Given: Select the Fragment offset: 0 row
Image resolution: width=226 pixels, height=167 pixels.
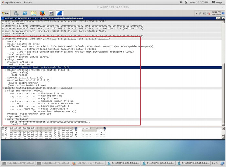Looking at the screenshot, I should coord(20,62).
